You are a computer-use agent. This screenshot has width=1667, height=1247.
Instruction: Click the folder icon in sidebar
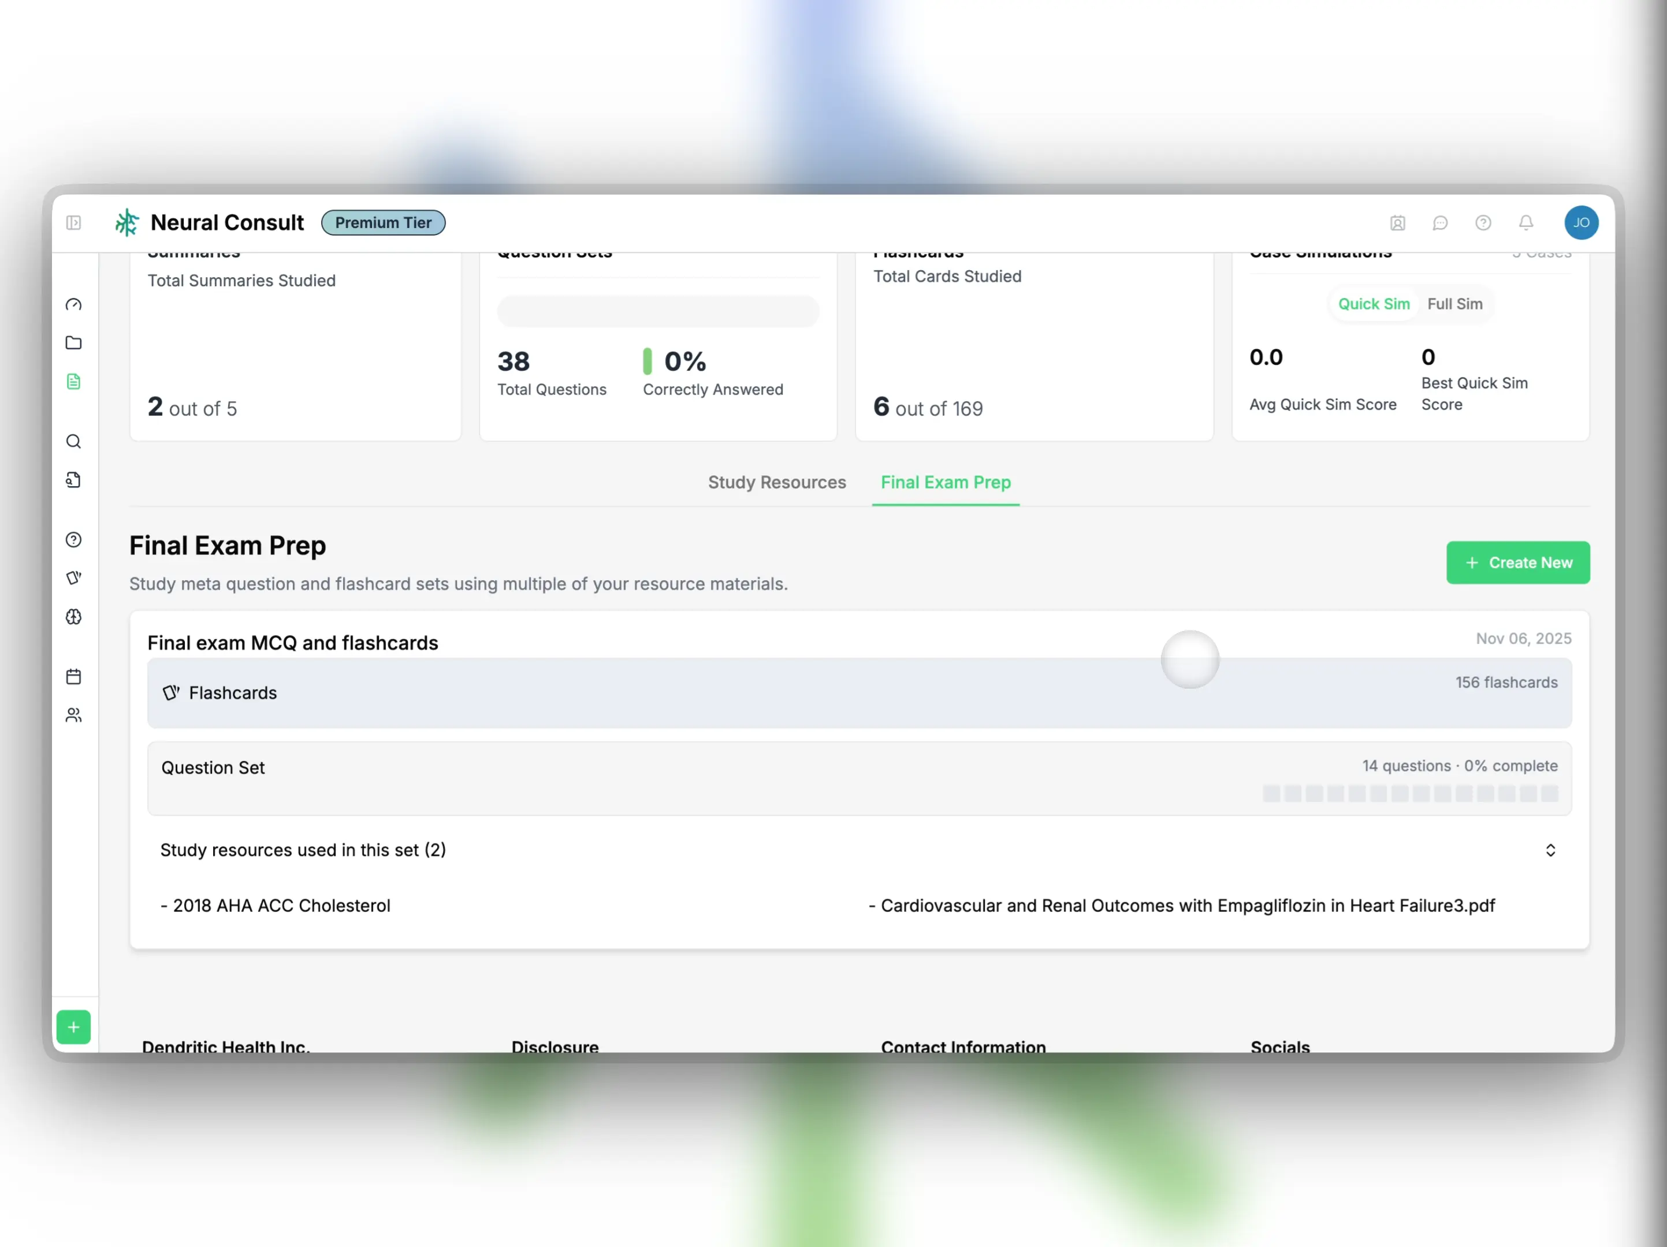tap(73, 344)
